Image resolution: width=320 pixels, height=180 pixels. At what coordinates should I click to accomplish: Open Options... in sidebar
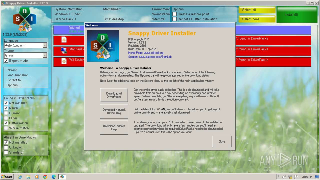tap(13, 85)
